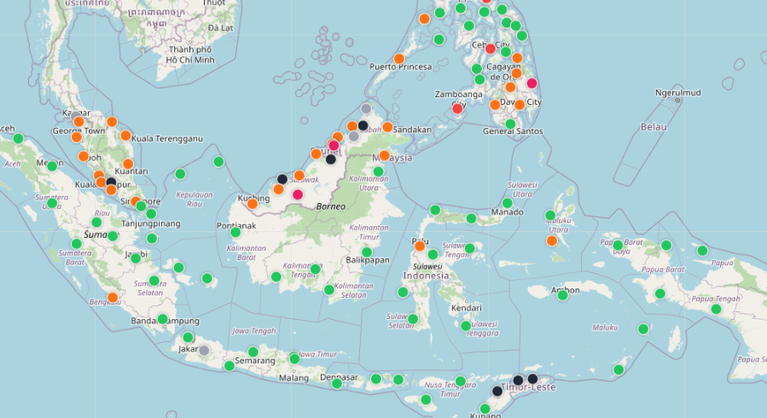
Task: Select the dark marker off the Sarawak coast
Action: [282, 179]
